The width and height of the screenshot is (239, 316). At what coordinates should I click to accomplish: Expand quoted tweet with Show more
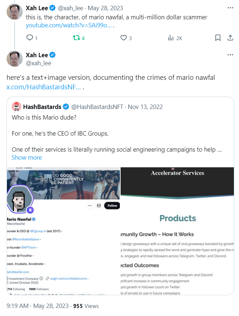point(27,157)
